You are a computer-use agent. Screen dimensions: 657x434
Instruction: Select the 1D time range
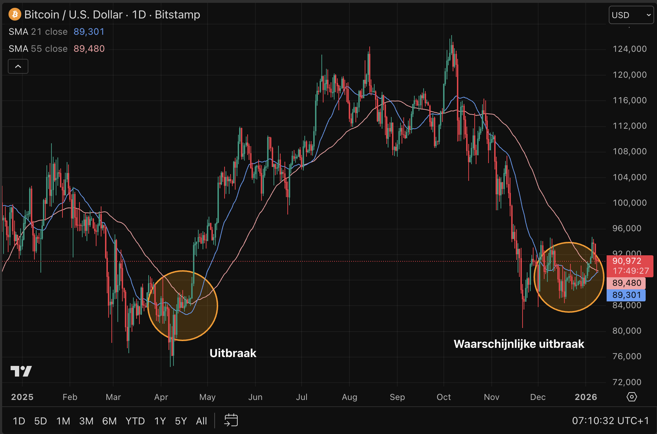pyautogui.click(x=19, y=421)
